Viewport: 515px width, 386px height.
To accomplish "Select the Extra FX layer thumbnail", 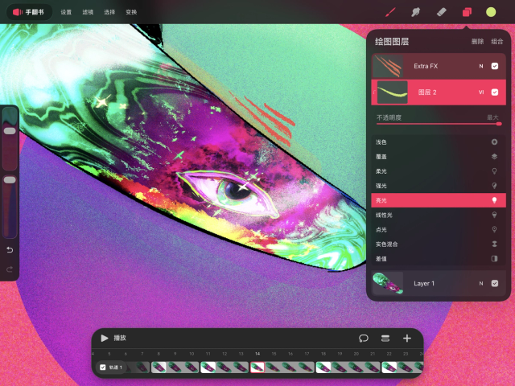I will coord(388,66).
